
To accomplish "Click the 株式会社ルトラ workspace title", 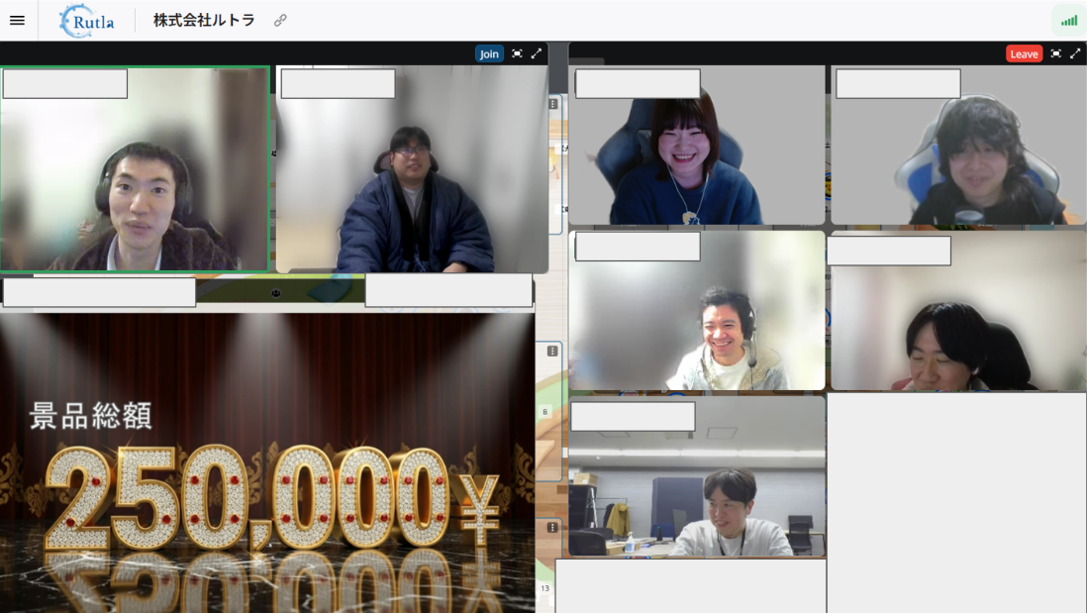I will [205, 21].
